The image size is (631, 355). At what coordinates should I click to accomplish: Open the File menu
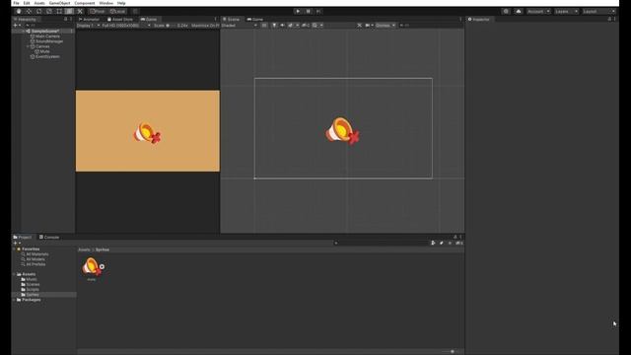16,3
